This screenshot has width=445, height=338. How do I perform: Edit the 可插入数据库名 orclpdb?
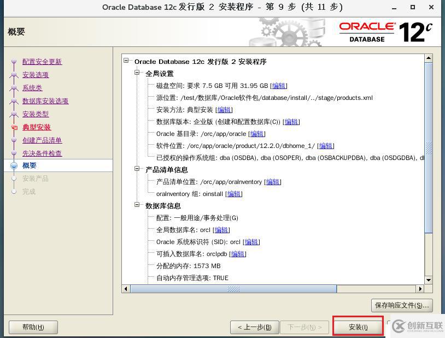coord(237,254)
